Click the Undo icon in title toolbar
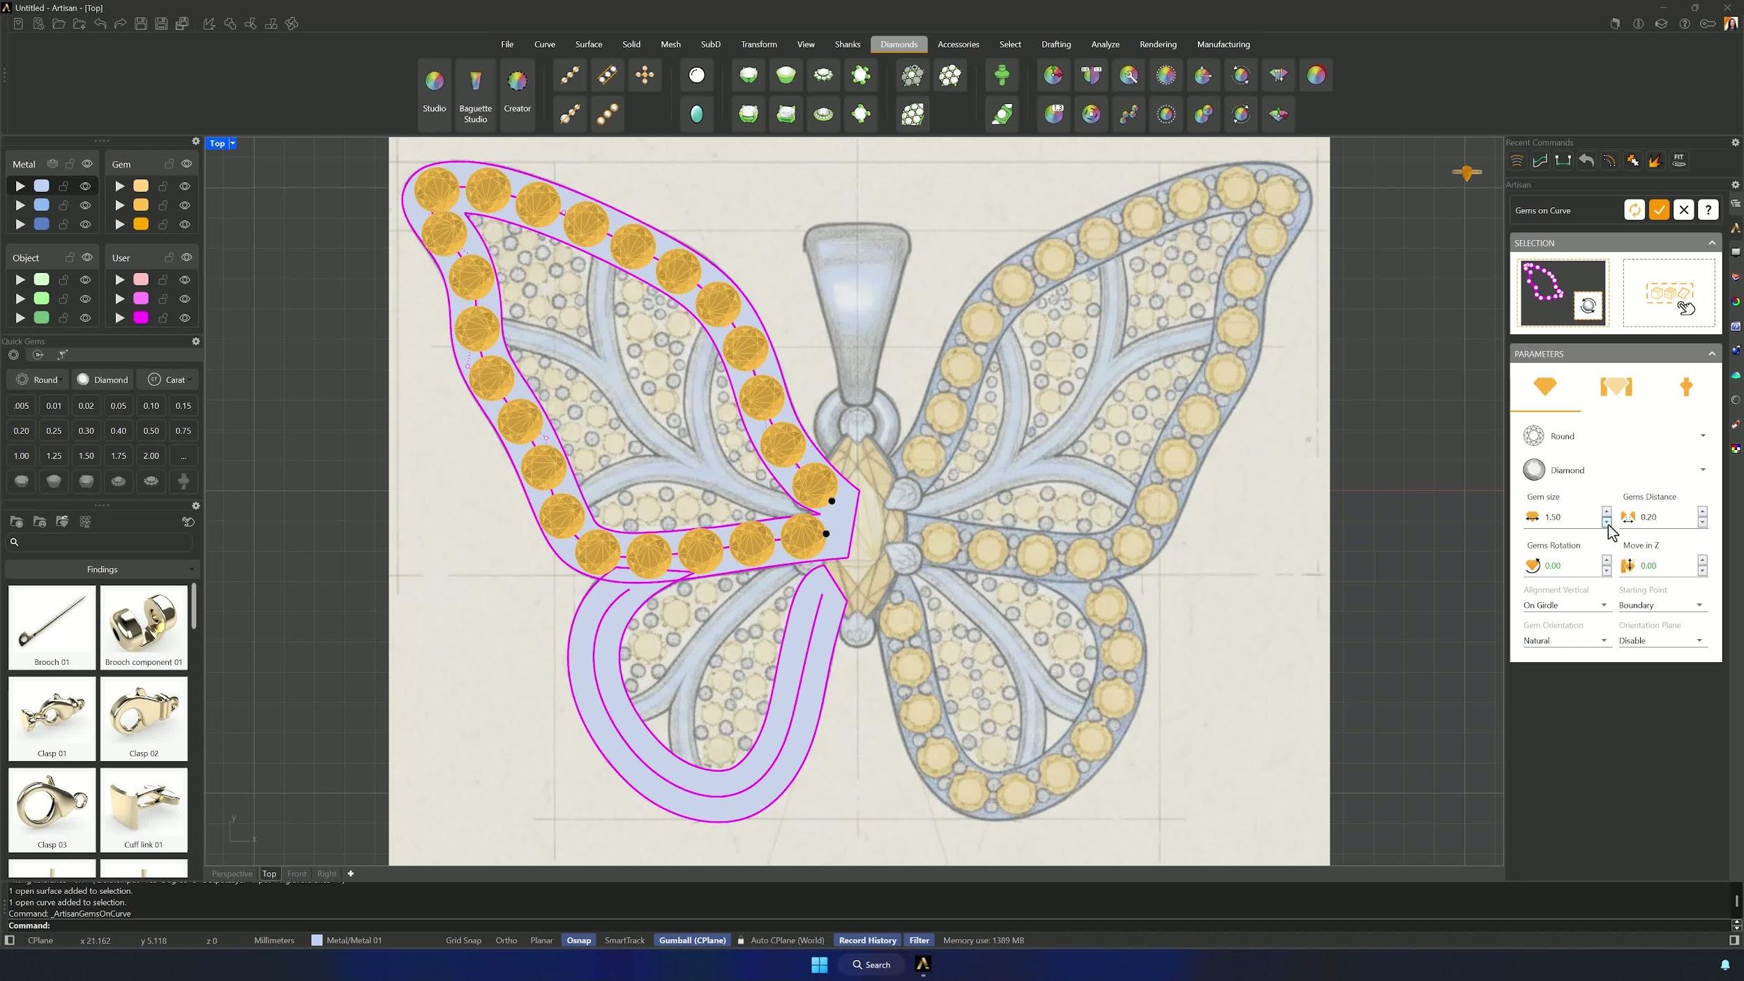This screenshot has height=981, width=1744. tap(100, 24)
